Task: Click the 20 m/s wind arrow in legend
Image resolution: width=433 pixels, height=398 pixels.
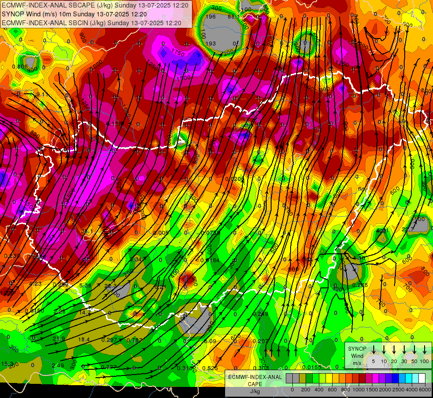Action: pyautogui.click(x=394, y=350)
